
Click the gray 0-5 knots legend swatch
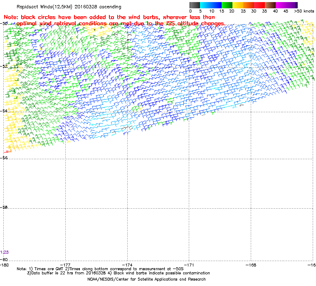195,5
